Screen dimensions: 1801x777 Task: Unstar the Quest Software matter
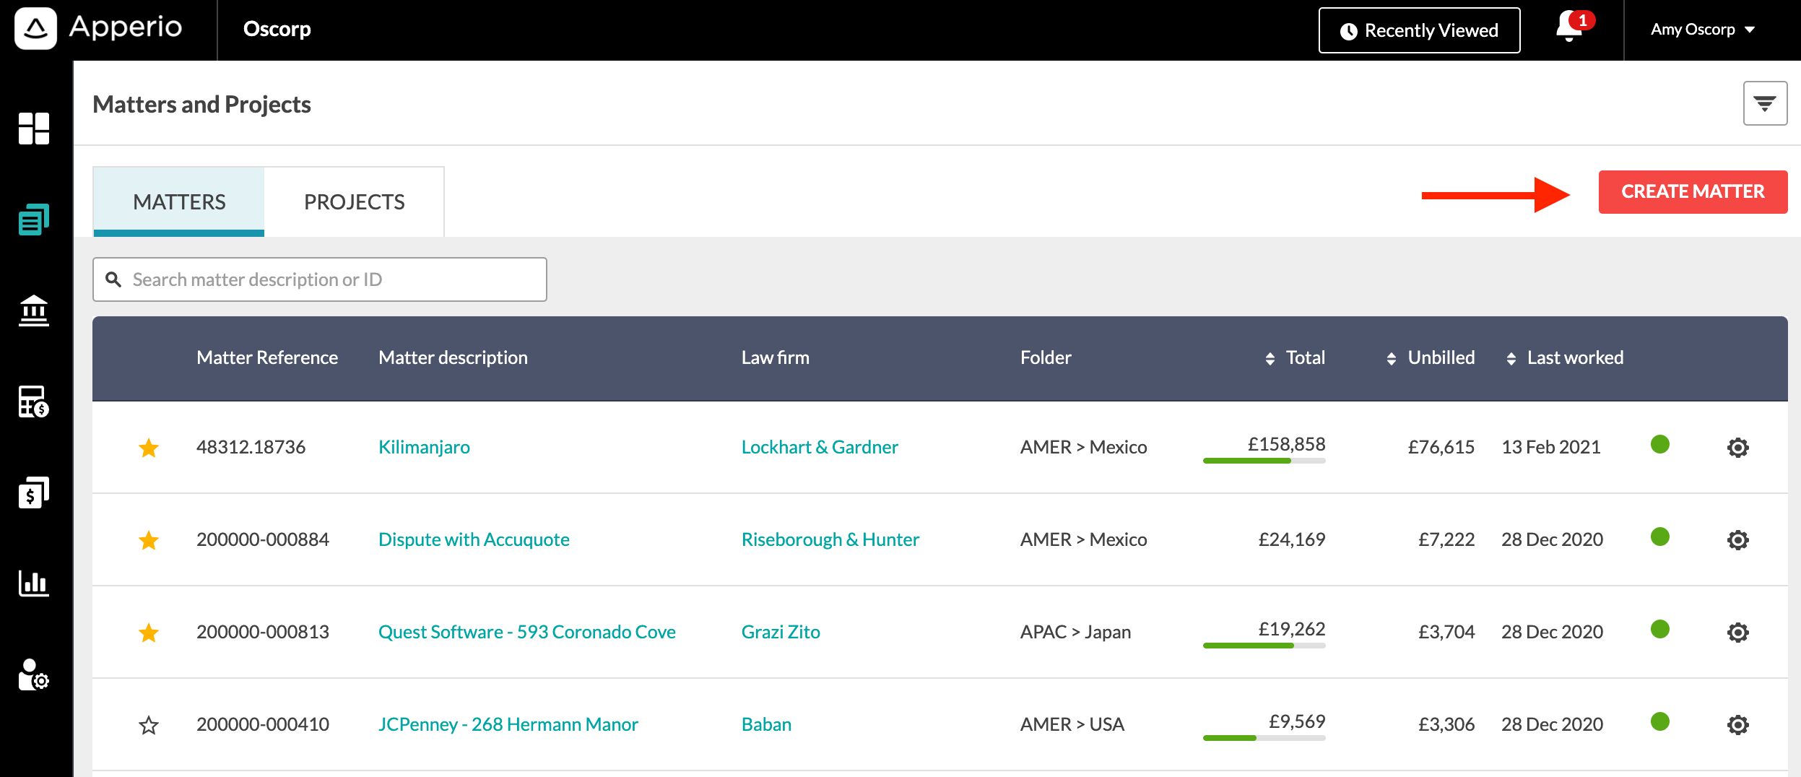tap(149, 633)
